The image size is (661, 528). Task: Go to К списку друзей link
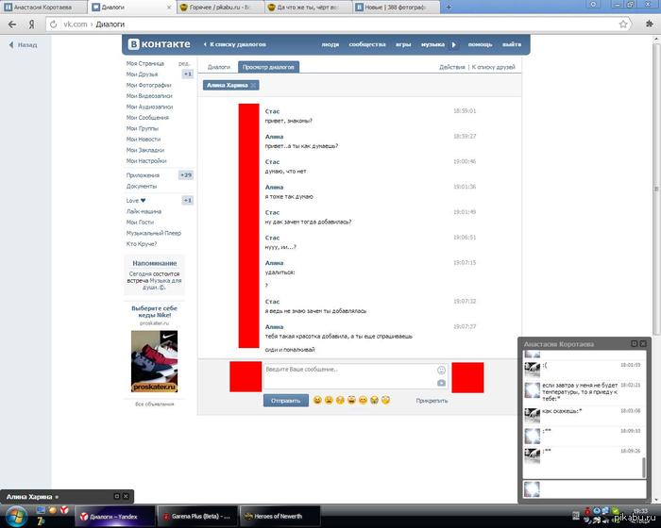pyautogui.click(x=495, y=67)
